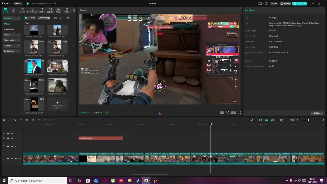
Task: Click the Paylaş share button
Action: point(285,4)
